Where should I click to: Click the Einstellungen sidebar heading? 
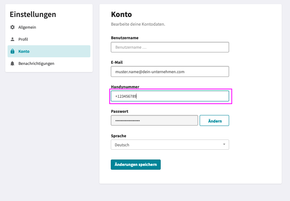(x=33, y=14)
